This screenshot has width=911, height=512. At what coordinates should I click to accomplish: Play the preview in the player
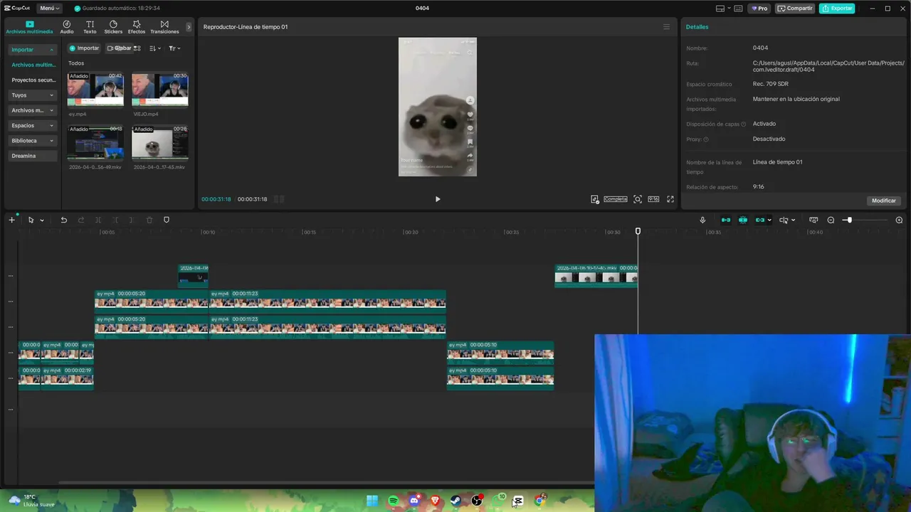coord(438,199)
